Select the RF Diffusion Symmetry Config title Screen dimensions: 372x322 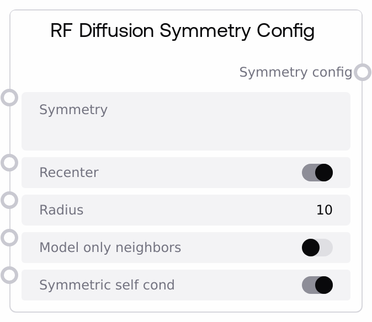(x=182, y=31)
